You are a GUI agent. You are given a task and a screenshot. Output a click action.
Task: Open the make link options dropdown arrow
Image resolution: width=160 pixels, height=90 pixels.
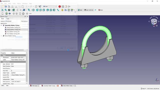[x=74, y=10]
